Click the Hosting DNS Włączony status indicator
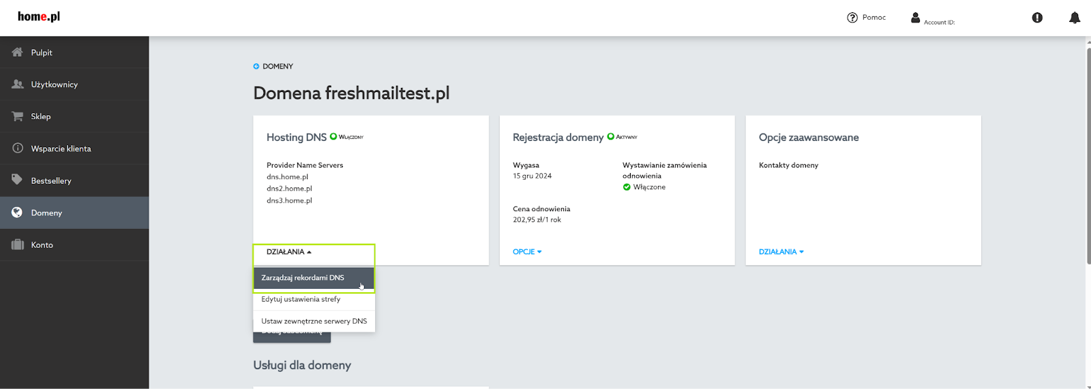Viewport: 1091px width, 389px height. pyautogui.click(x=346, y=137)
